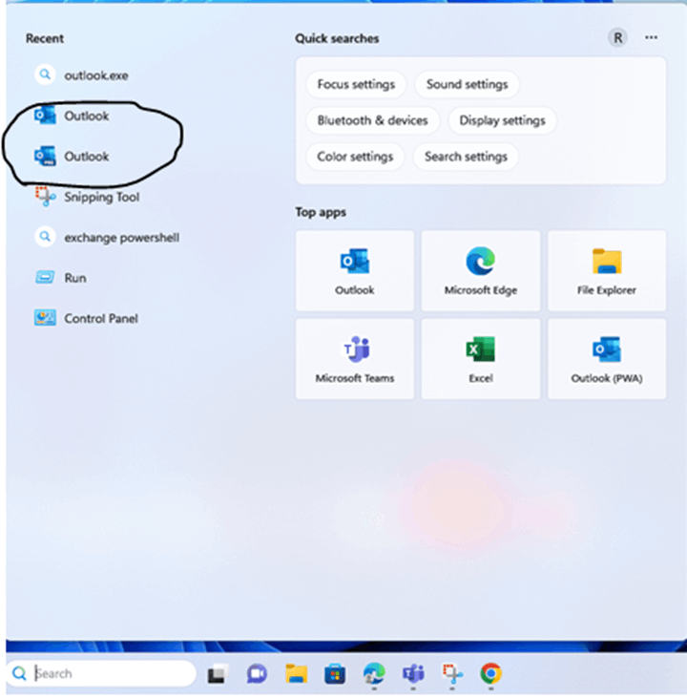Image resolution: width=687 pixels, height=699 pixels.
Task: Open the Excel tile in Top apps
Action: [481, 359]
